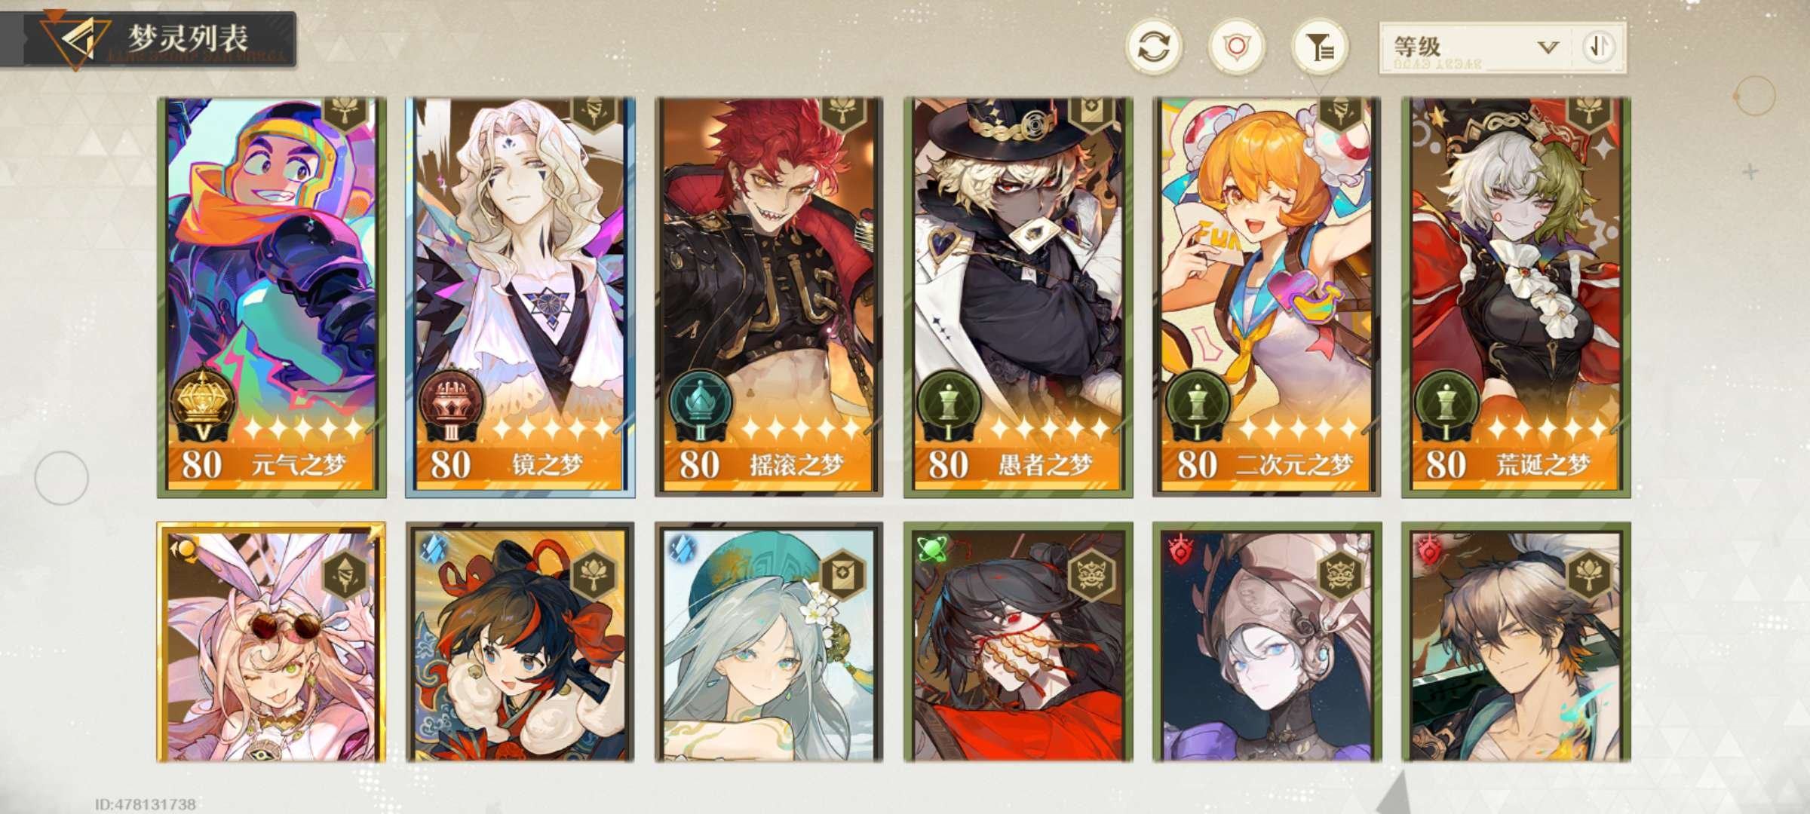Toggle ascending/descending sort order button
This screenshot has width=1810, height=814.
click(1598, 47)
